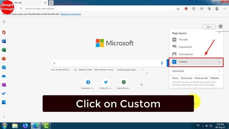The height and width of the screenshot is (129, 229).
Task: Open the Handi Biryani quick link tile
Action: pyautogui.click(x=123, y=84)
